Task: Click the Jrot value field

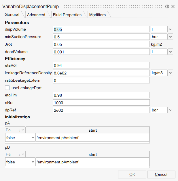Action: coord(101,44)
